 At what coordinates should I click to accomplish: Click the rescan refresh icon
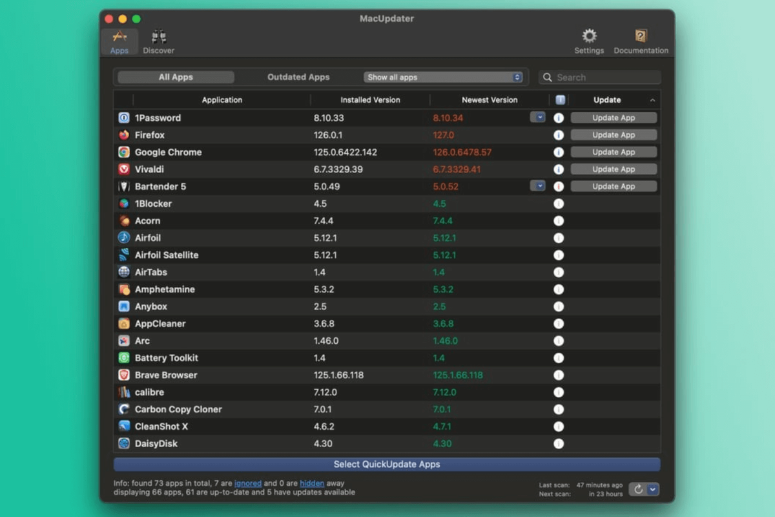click(x=638, y=489)
